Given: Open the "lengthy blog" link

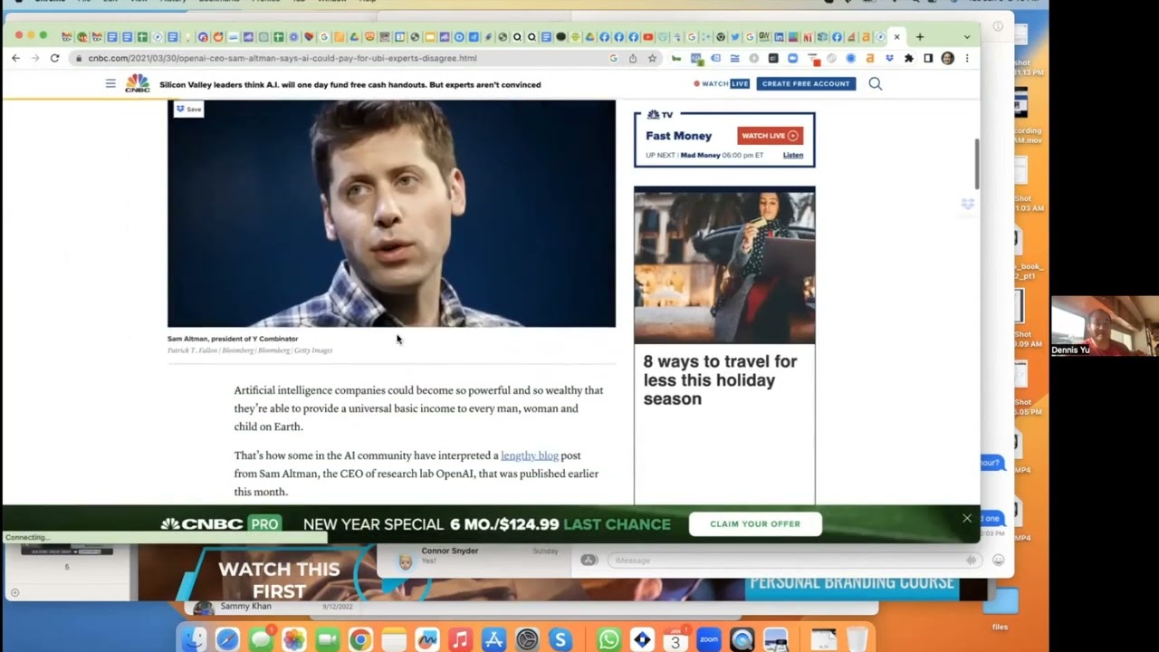Looking at the screenshot, I should (x=529, y=455).
